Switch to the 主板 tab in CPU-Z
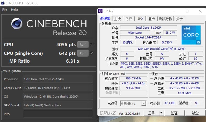The width and height of the screenshot is (206, 122). click(x=117, y=19)
